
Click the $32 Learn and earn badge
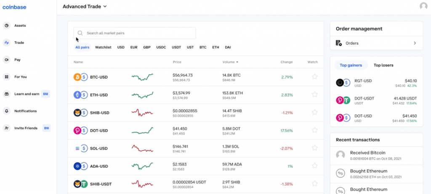45,94
